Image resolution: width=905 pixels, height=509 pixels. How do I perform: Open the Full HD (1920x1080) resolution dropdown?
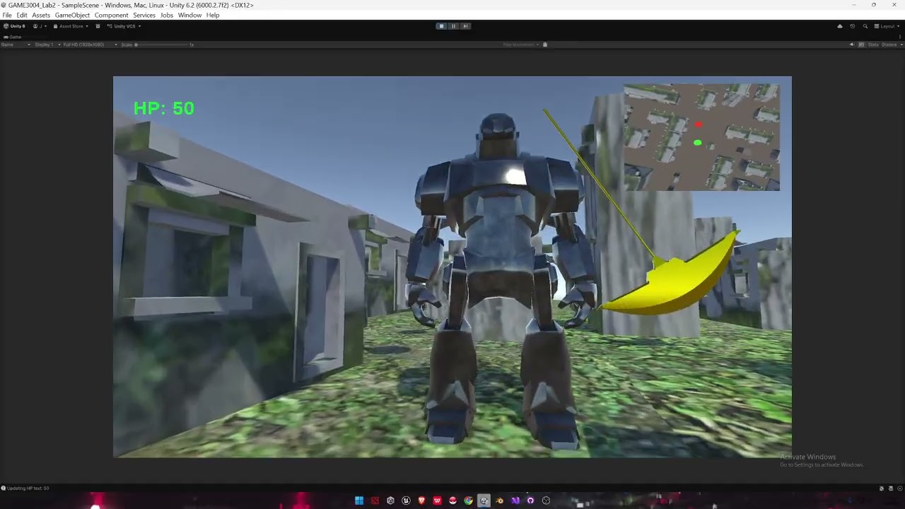[x=90, y=45]
